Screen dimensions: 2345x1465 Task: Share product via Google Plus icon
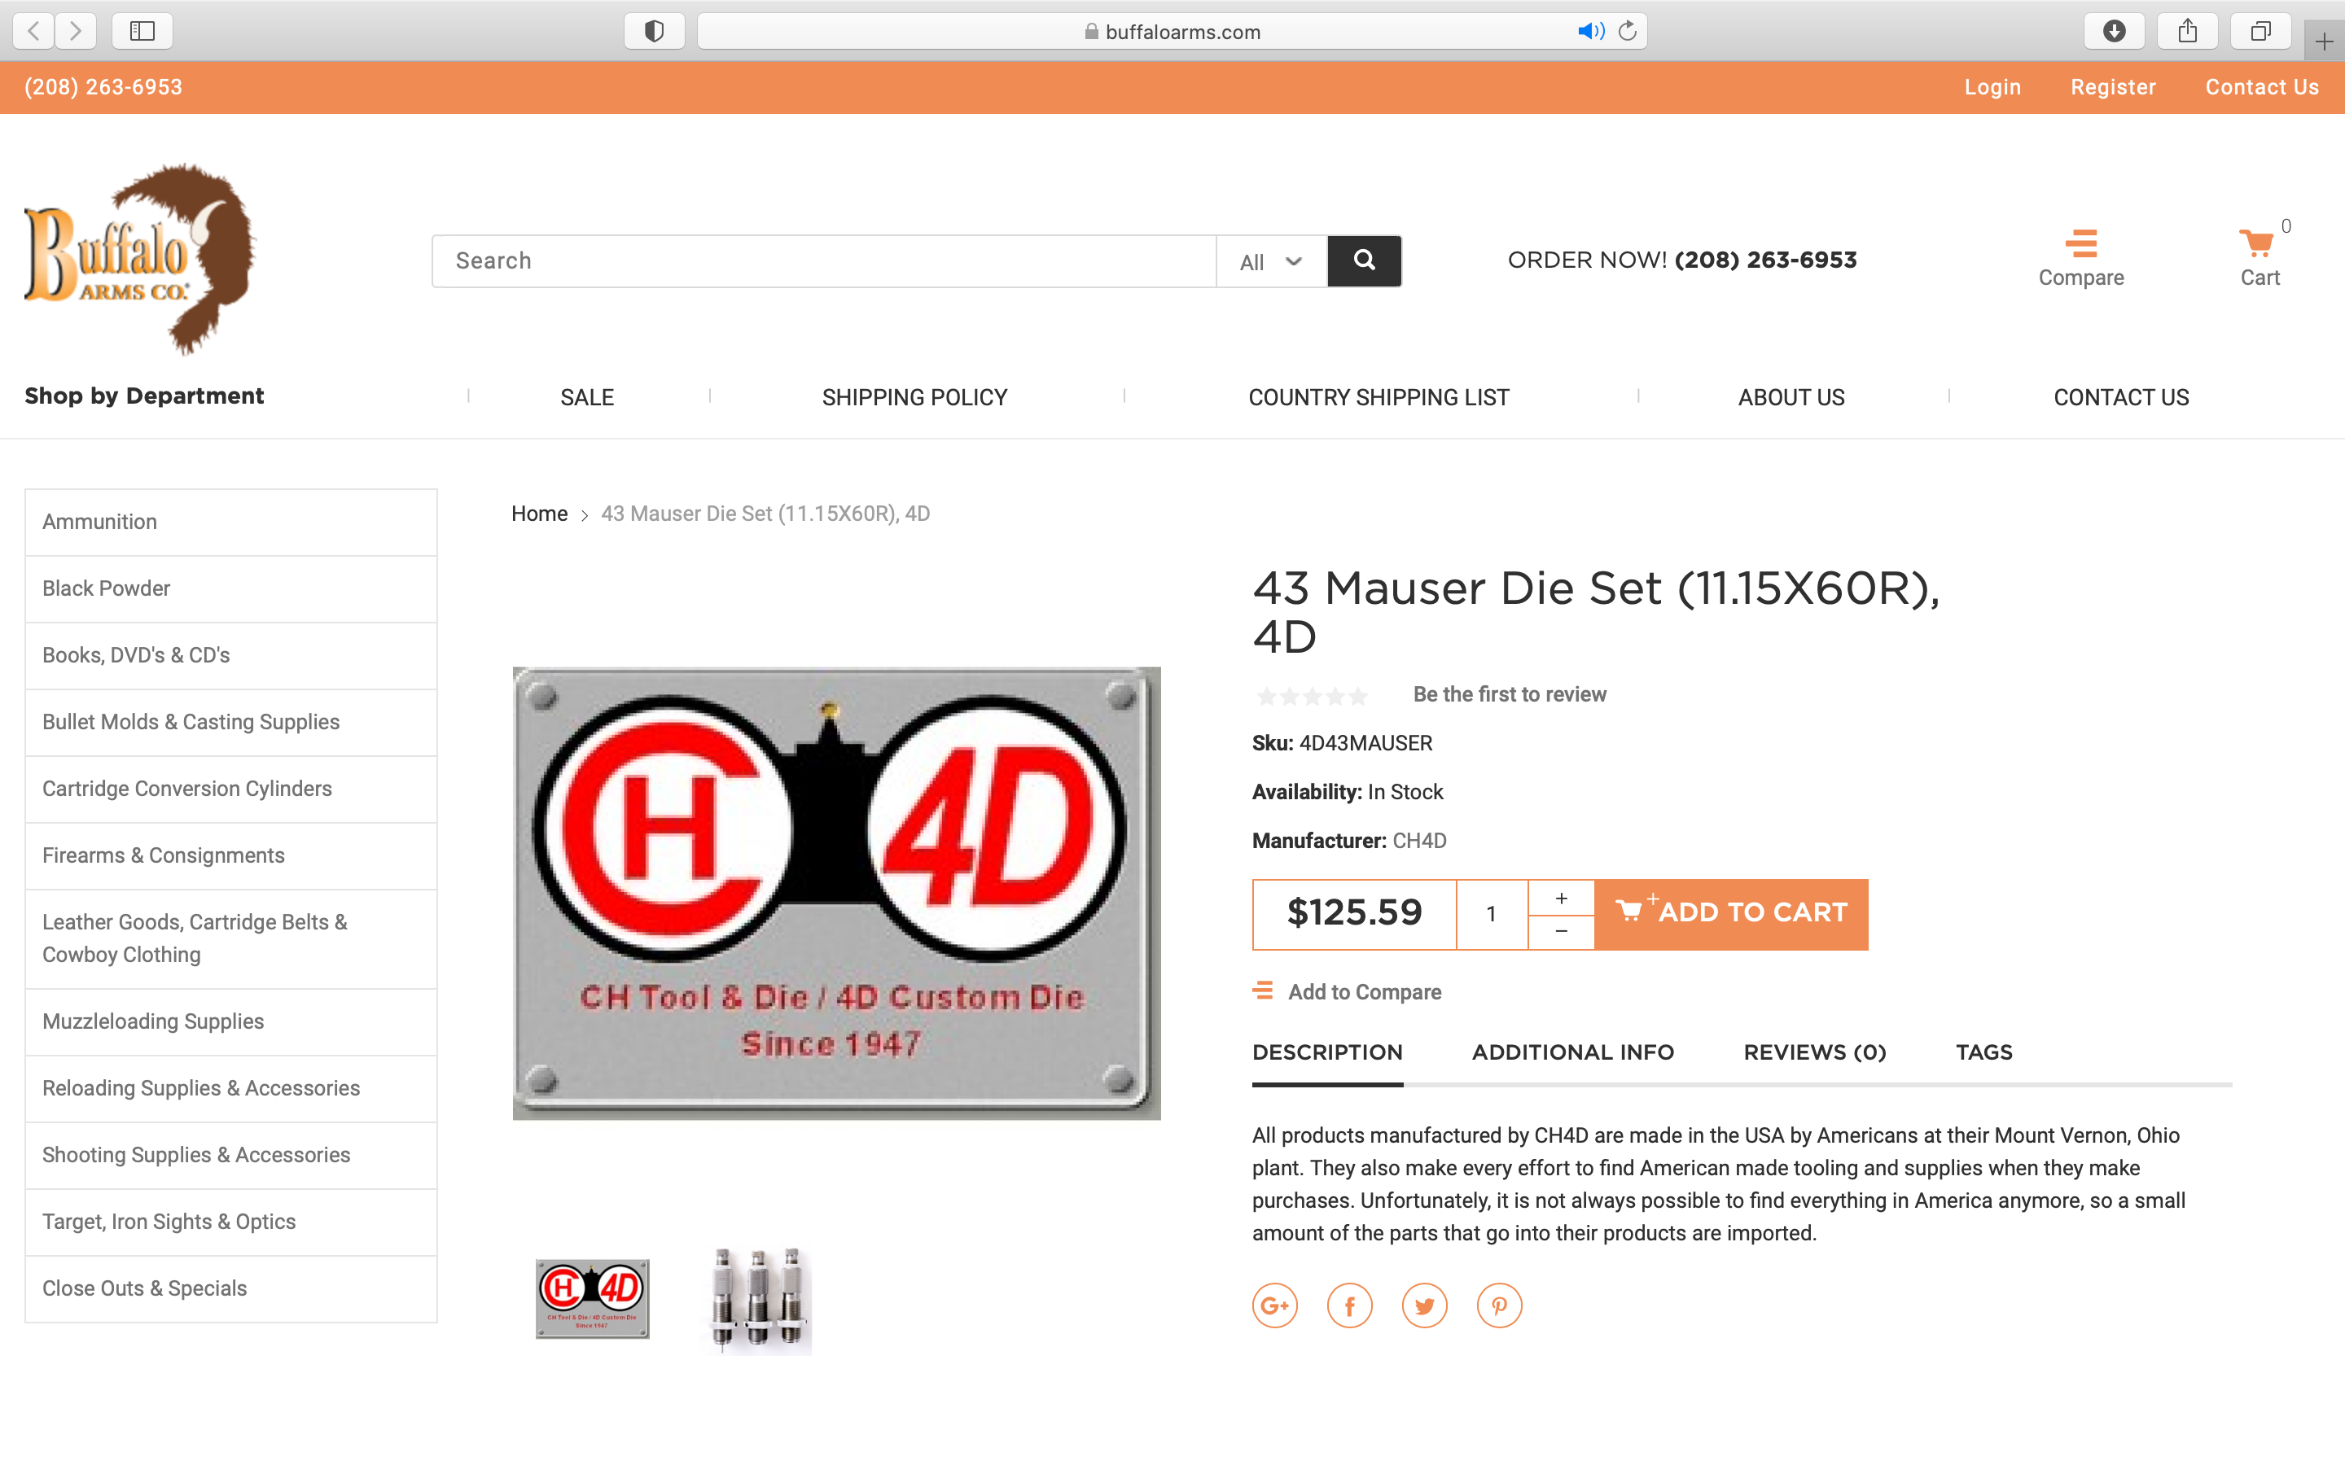coord(1274,1306)
